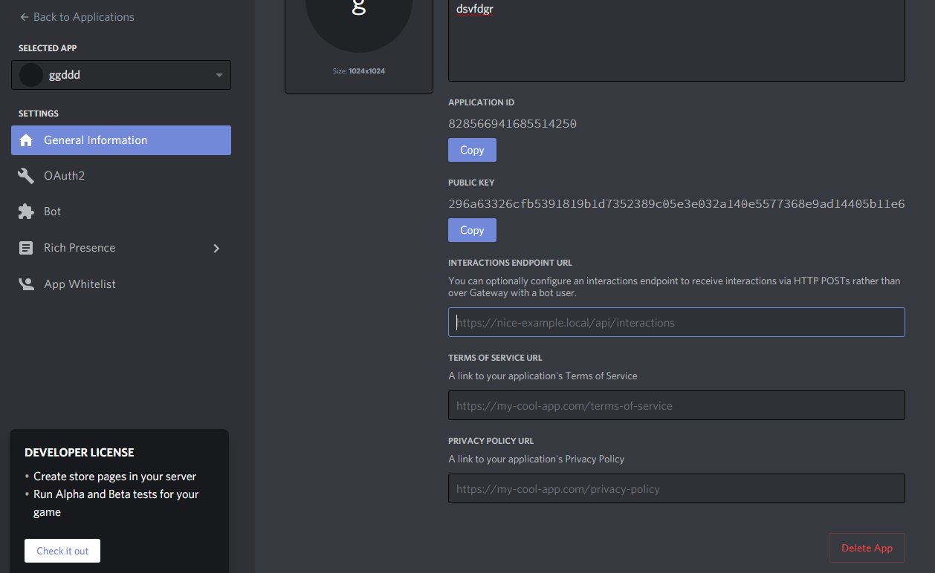This screenshot has width=935, height=573.
Task: Copy the Application ID
Action: [472, 150]
